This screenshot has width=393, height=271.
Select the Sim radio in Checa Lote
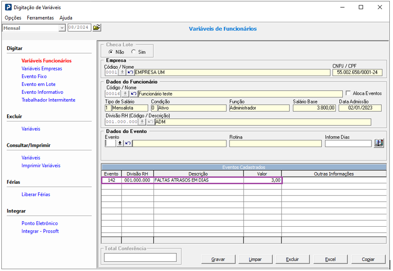point(133,52)
